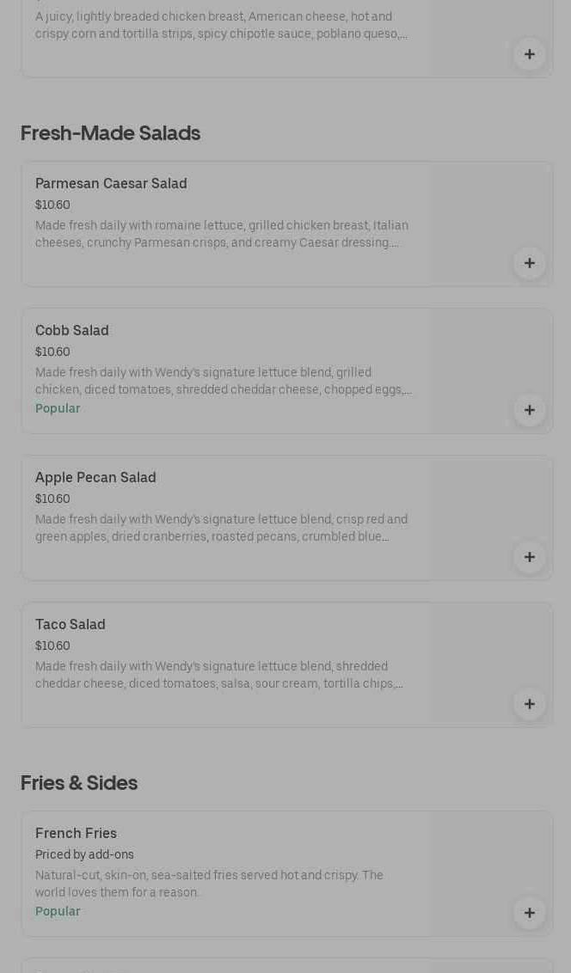
Task: Click Taco Salad description text
Action: 219,675
